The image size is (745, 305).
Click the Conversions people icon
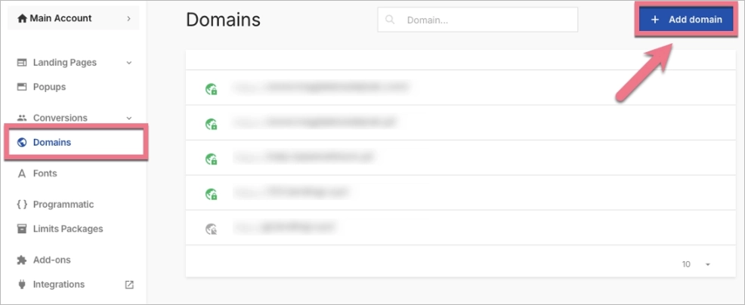click(x=22, y=118)
